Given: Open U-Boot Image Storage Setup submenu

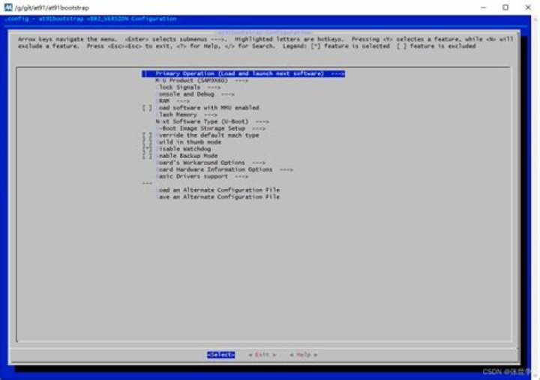Looking at the screenshot, I should (211, 128).
